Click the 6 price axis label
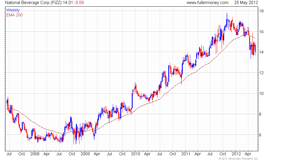282x161 pixels. click(261, 135)
